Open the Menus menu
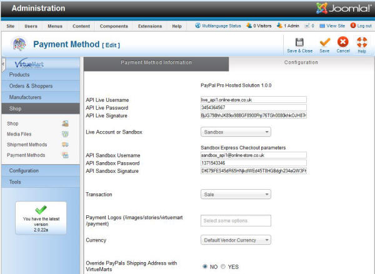Screen dimensions: 375x274 [55, 26]
